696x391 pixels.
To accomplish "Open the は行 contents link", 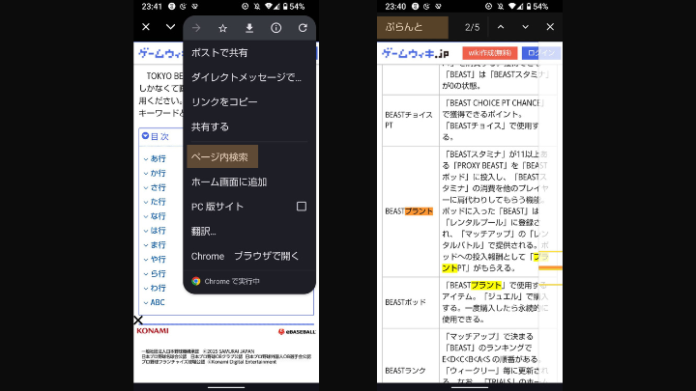I will (158, 231).
